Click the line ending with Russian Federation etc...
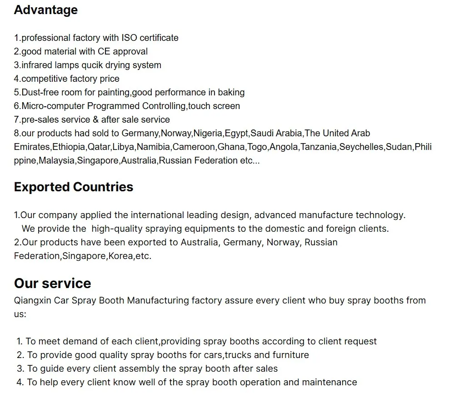The image size is (454, 398). tap(137, 160)
